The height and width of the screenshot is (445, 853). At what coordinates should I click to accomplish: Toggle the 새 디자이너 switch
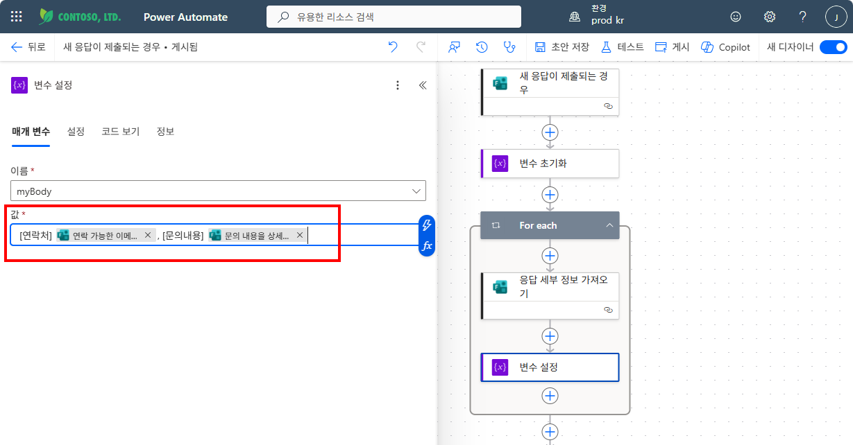pyautogui.click(x=833, y=47)
